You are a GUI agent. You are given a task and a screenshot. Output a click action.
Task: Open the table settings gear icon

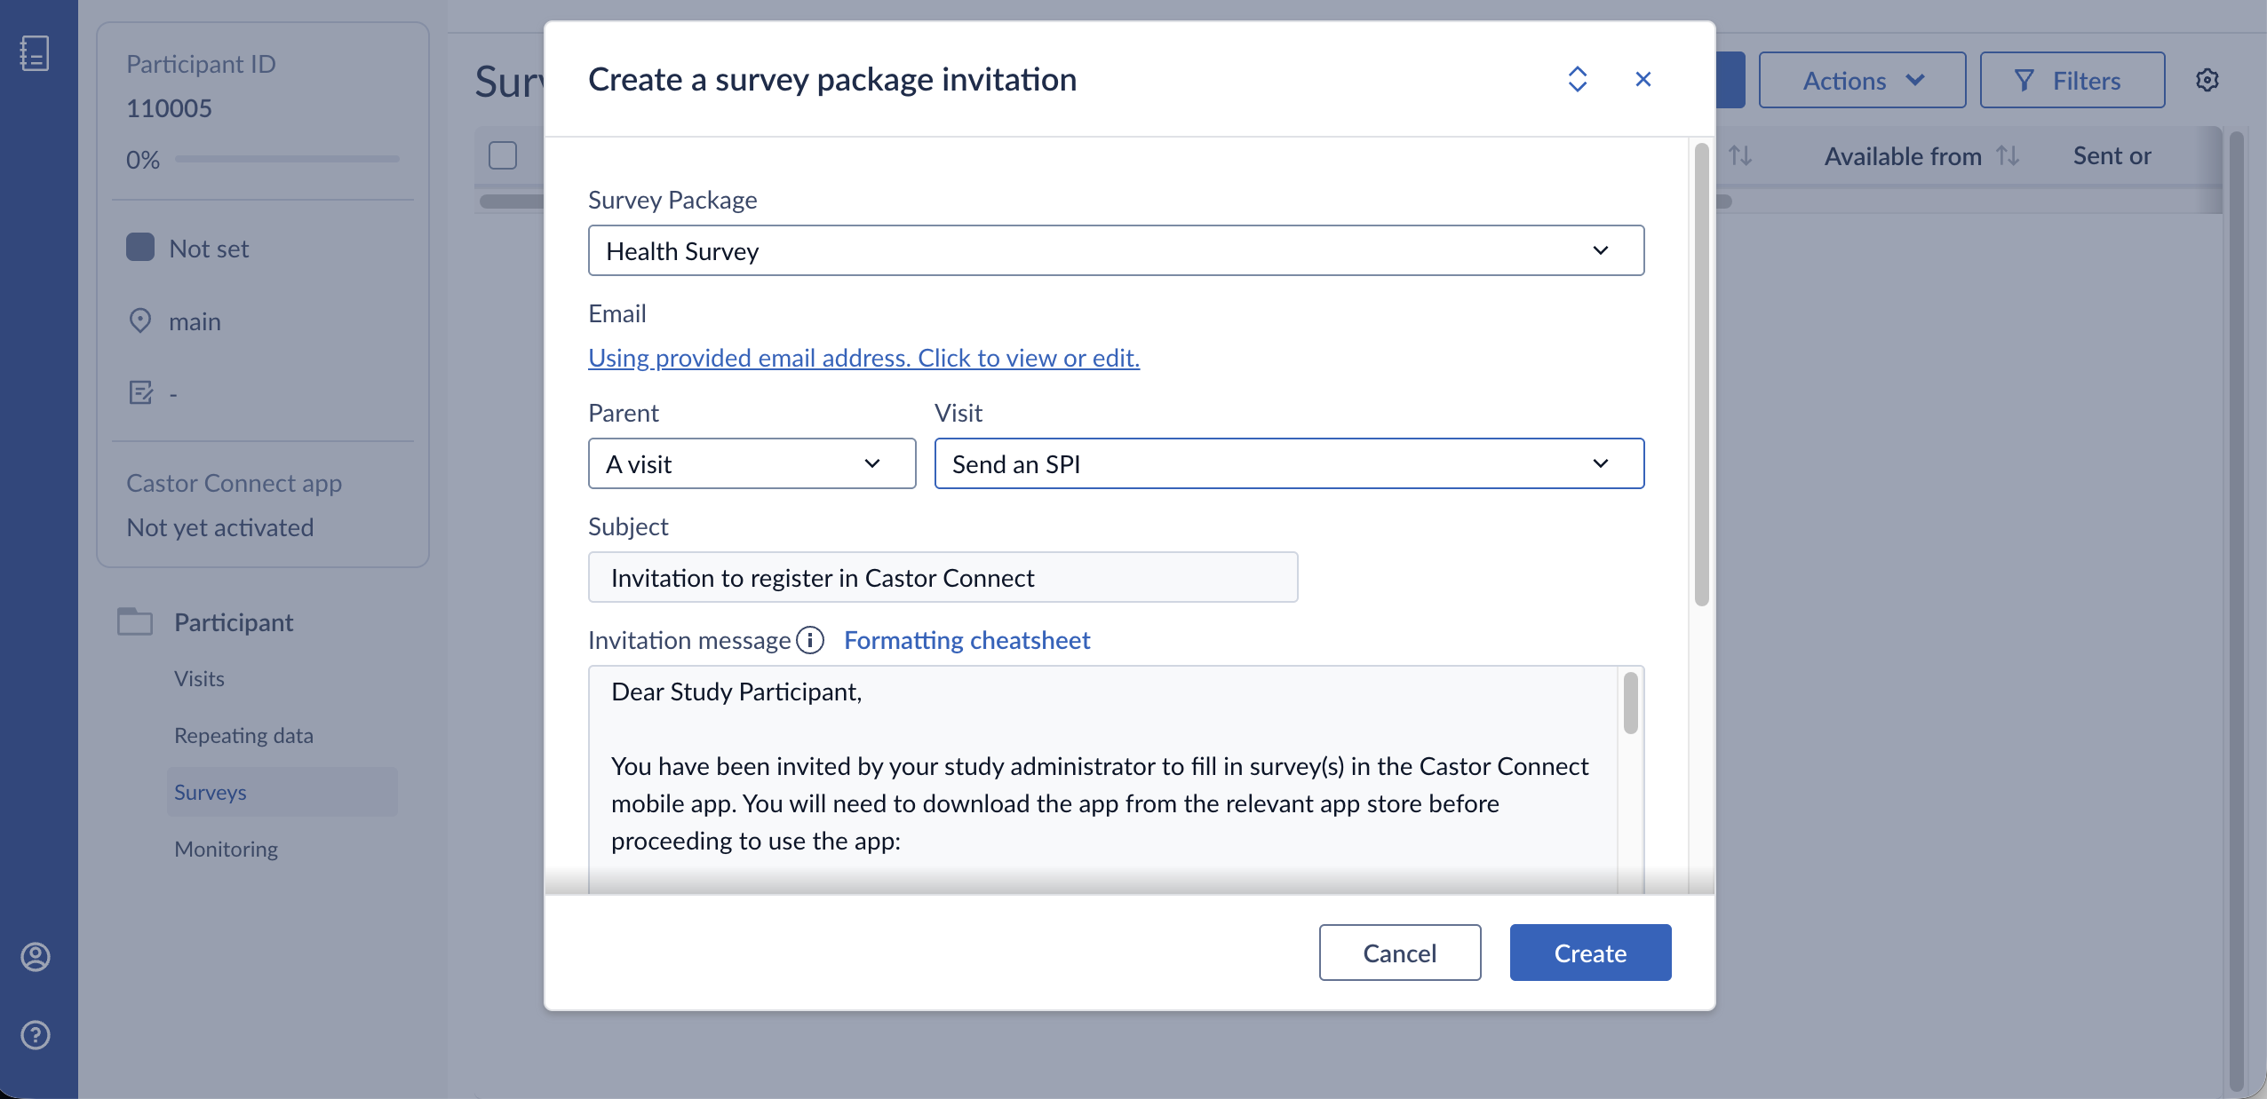(x=2207, y=80)
